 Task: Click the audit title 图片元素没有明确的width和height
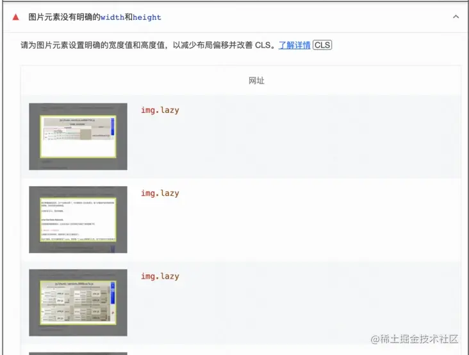tap(95, 17)
